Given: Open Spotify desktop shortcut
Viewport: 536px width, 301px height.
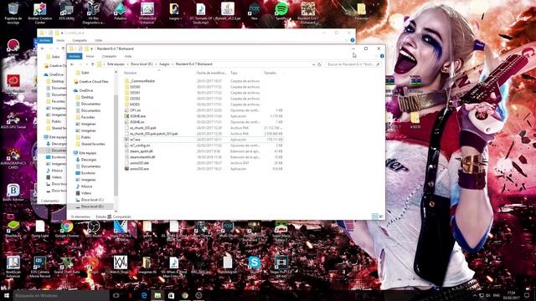Looking at the screenshot, I should 281,12.
